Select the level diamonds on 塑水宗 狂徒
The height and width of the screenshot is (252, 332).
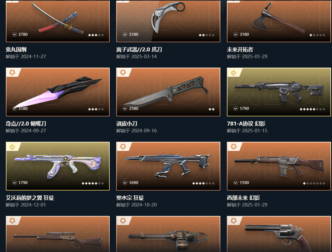click(203, 183)
